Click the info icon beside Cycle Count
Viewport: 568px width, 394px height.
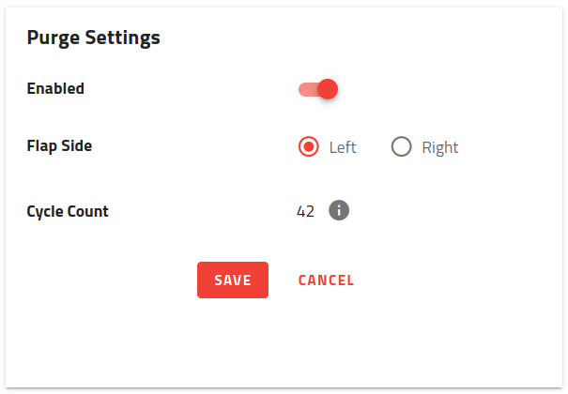click(339, 211)
